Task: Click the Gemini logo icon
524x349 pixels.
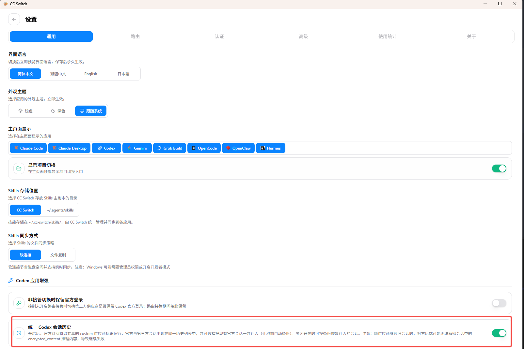Action: coord(130,148)
